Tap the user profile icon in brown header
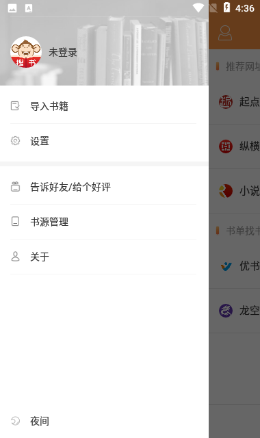 225,33
